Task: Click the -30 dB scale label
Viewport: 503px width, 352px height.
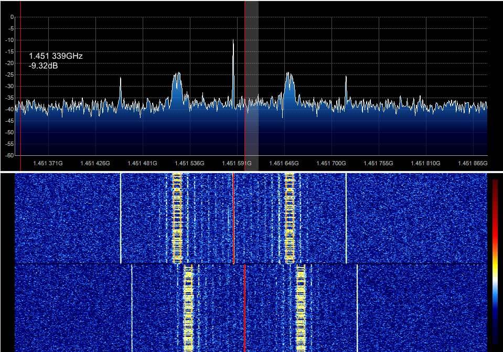Action: point(10,87)
